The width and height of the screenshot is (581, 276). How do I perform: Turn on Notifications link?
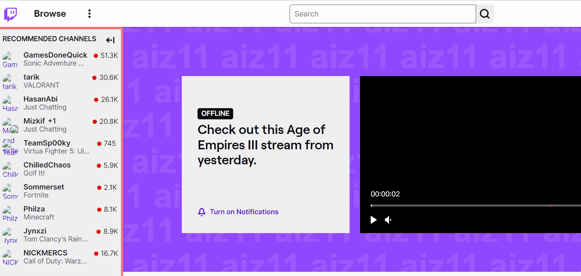click(x=244, y=212)
